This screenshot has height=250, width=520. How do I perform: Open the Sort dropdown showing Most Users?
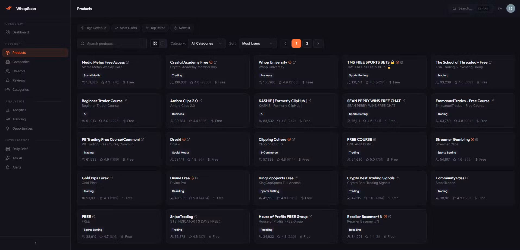[258, 43]
